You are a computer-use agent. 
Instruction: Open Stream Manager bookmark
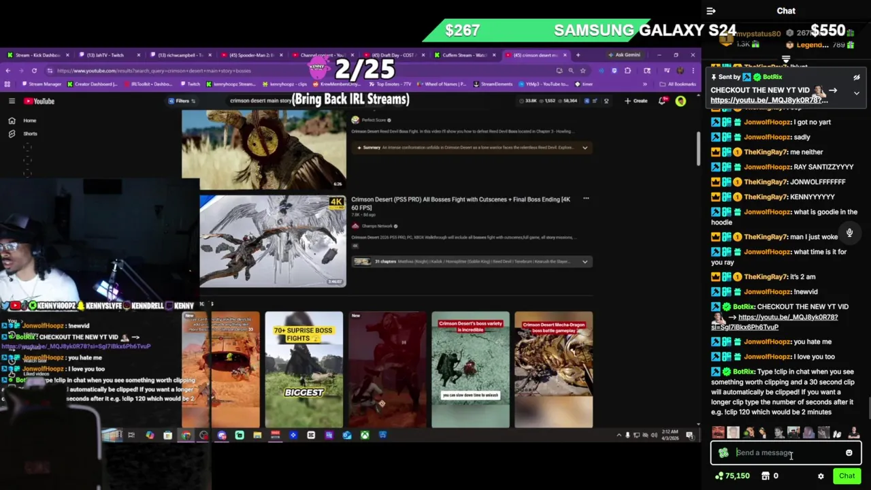pos(42,84)
